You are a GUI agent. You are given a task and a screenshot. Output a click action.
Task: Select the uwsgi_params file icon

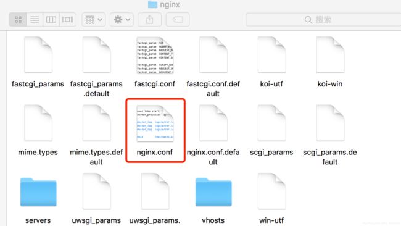96,191
